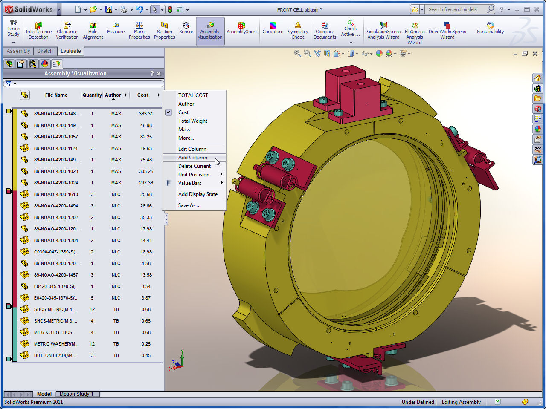This screenshot has width=546, height=409.
Task: Sort by Quantity column header
Action: coord(92,95)
